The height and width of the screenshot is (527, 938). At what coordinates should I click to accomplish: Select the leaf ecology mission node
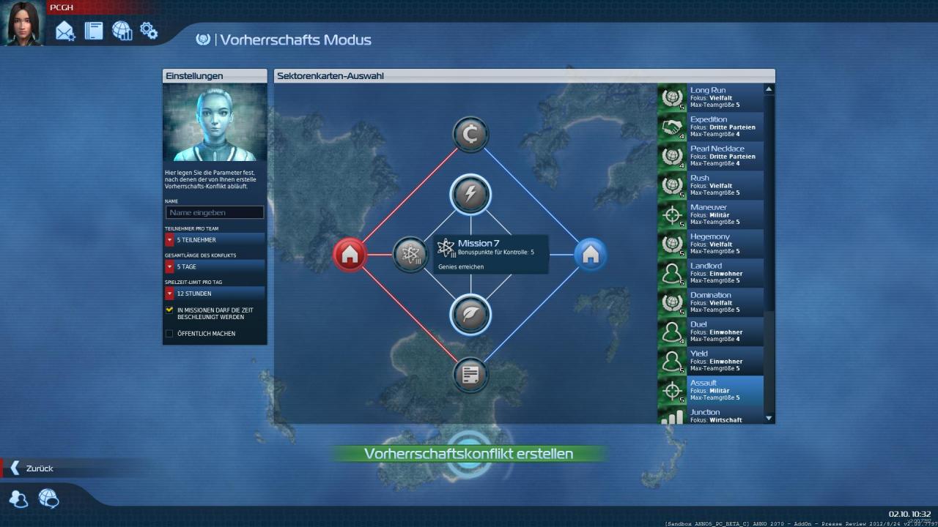pyautogui.click(x=470, y=315)
